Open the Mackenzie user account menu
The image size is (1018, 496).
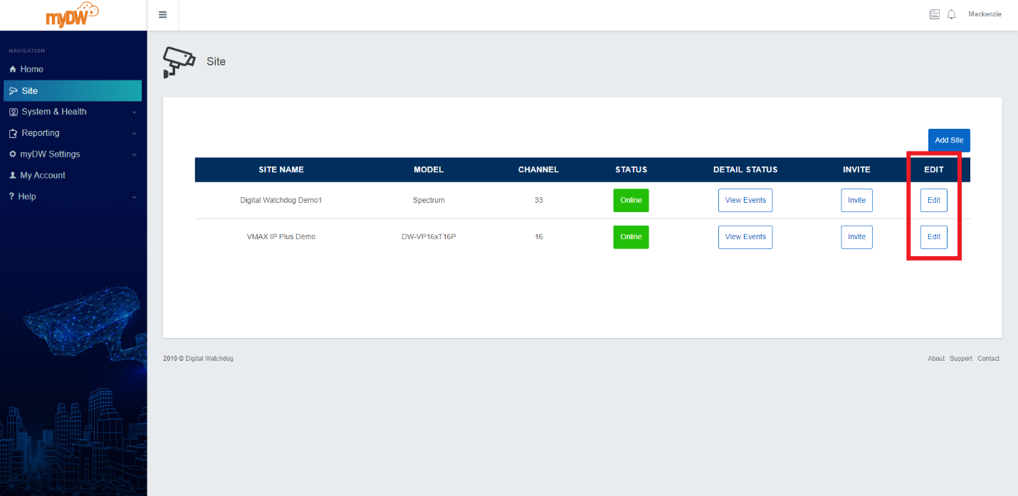[985, 14]
